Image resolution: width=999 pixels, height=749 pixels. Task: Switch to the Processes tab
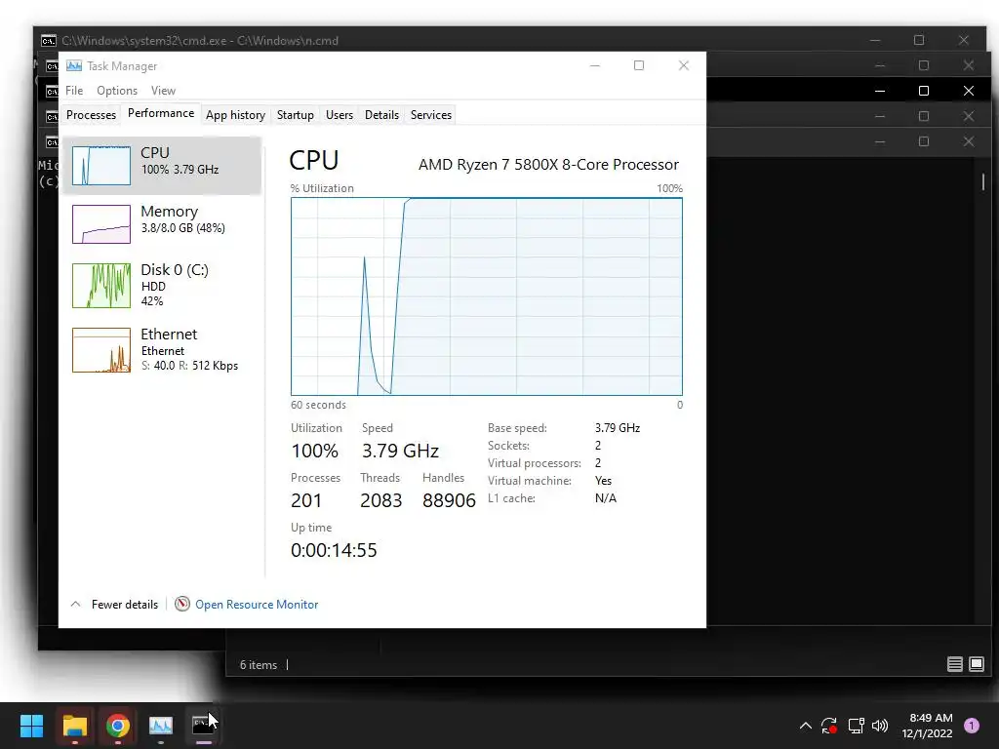91,115
